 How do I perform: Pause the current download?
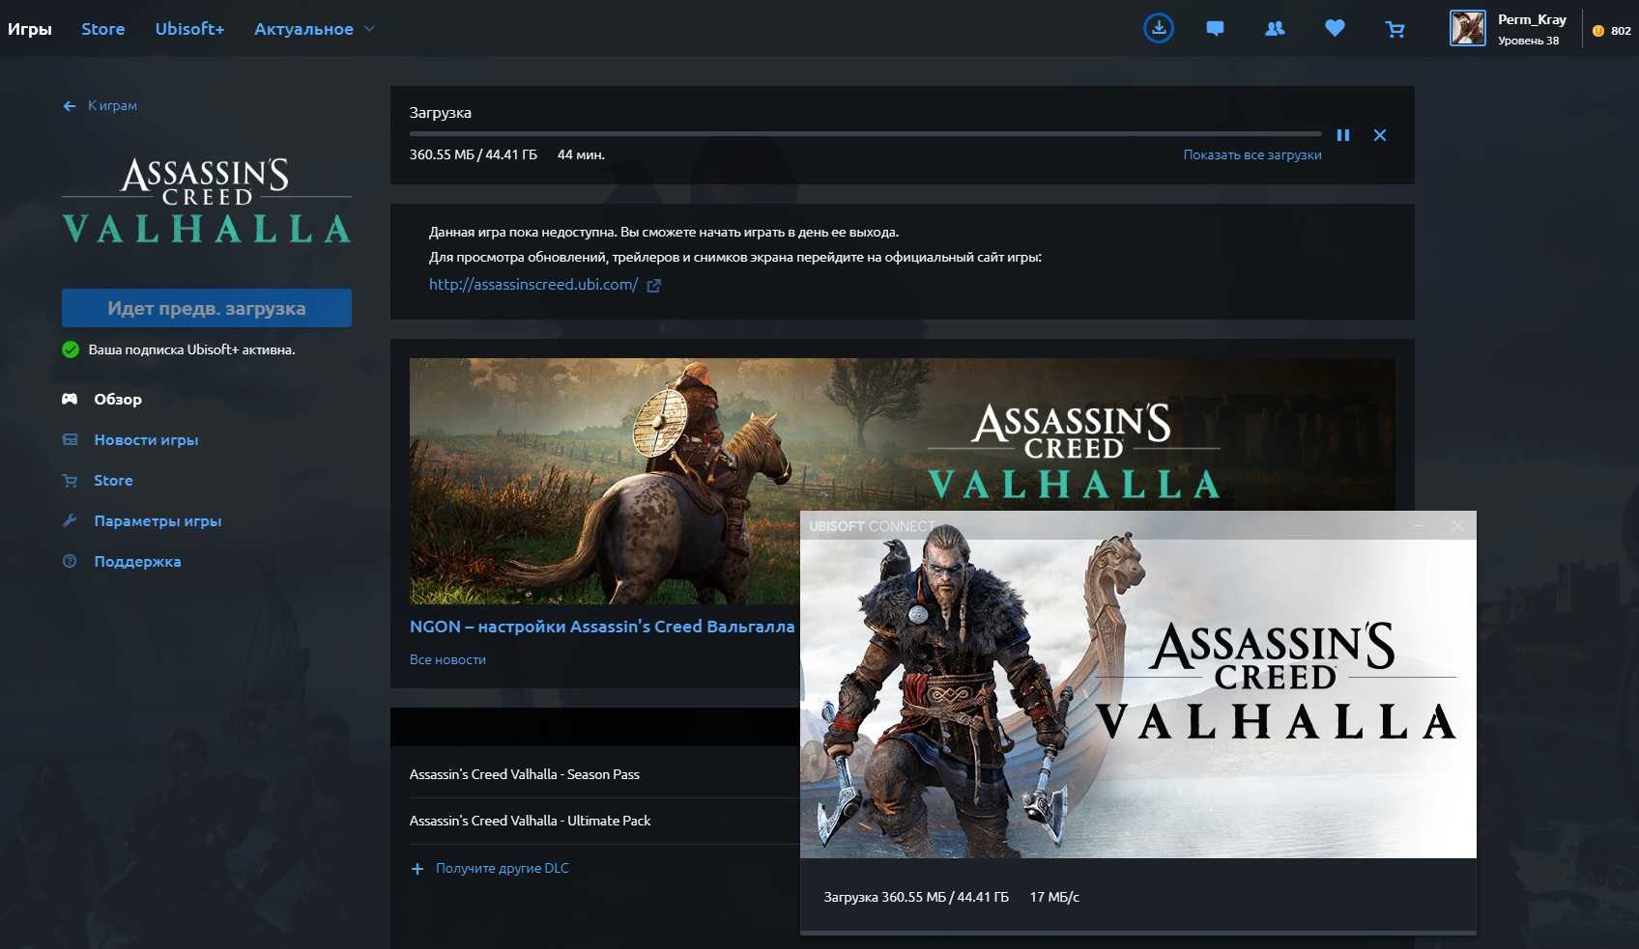(1343, 135)
